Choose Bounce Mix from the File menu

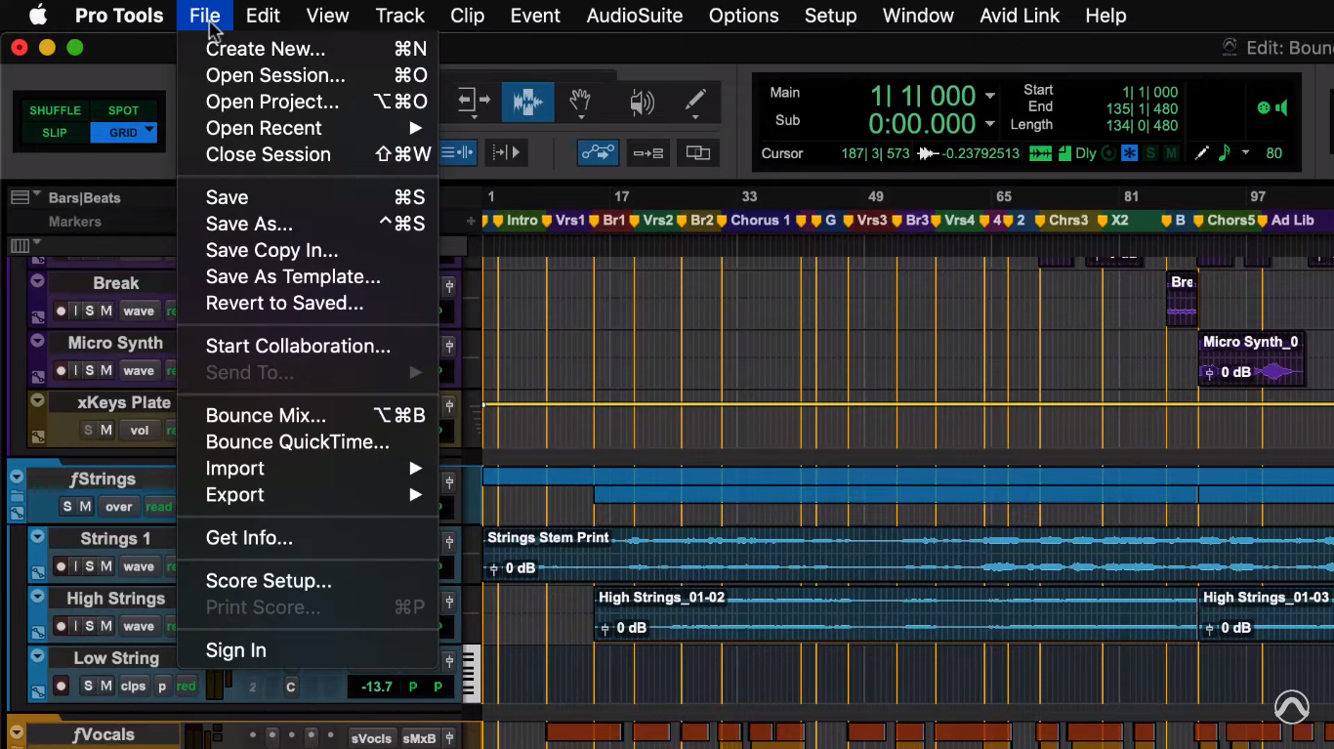266,415
